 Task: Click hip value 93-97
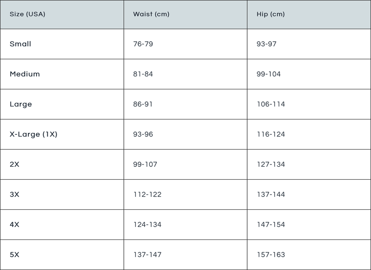266,44
